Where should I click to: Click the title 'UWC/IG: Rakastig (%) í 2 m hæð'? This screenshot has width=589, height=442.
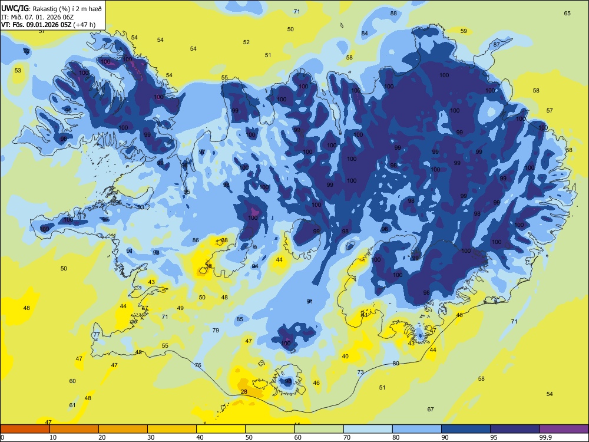click(51, 8)
